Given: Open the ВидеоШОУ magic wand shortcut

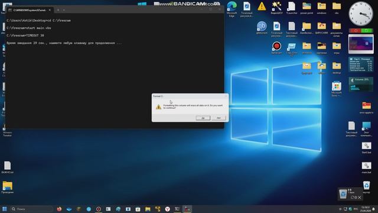Looking at the screenshot, I should pyautogui.click(x=276, y=8).
